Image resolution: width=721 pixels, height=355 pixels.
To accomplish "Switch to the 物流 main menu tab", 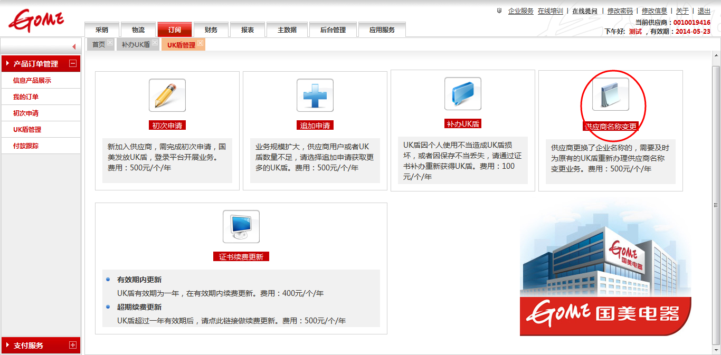I will pyautogui.click(x=138, y=30).
